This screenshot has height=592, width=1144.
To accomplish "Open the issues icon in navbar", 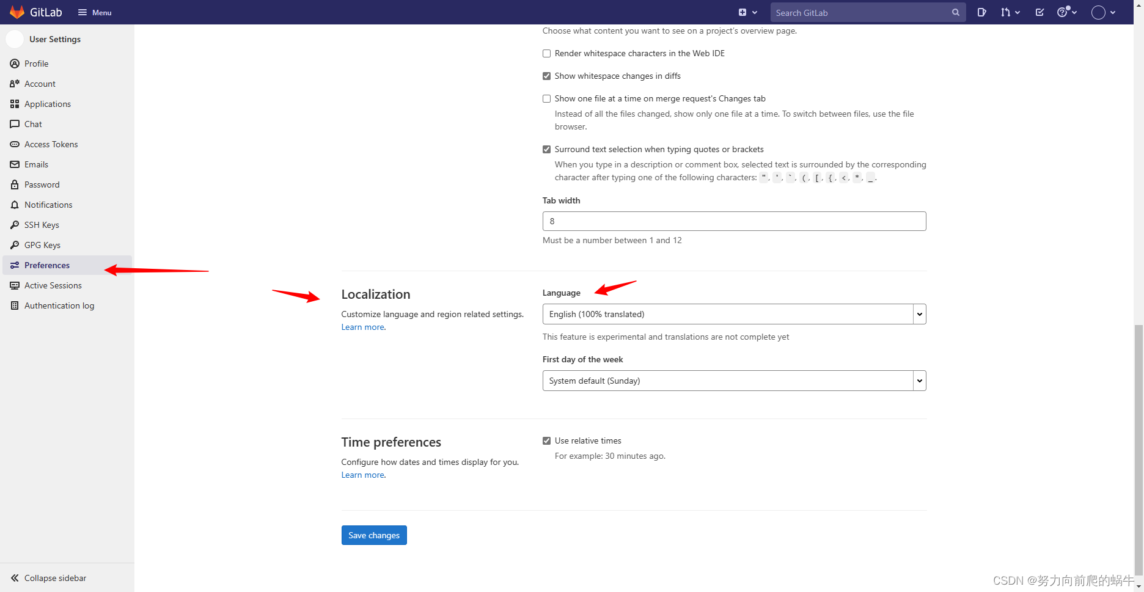I will click(x=981, y=12).
